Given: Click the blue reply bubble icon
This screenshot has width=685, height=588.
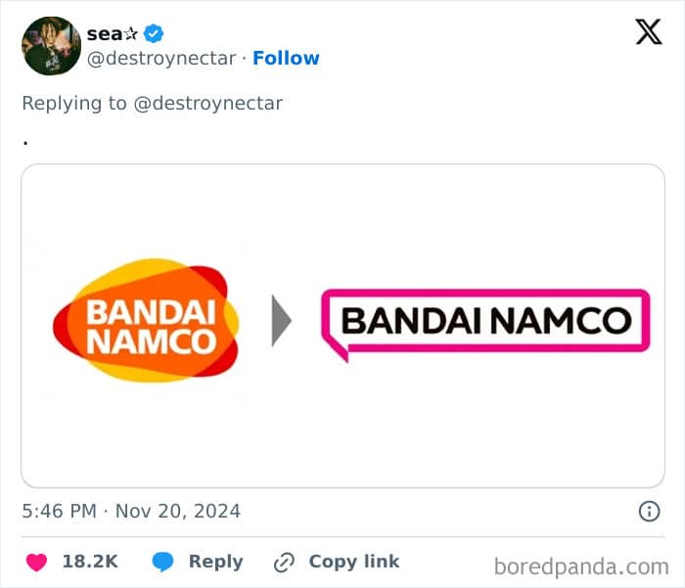Looking at the screenshot, I should 163,562.
